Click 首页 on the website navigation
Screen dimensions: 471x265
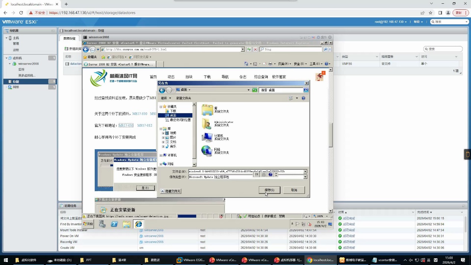153,77
